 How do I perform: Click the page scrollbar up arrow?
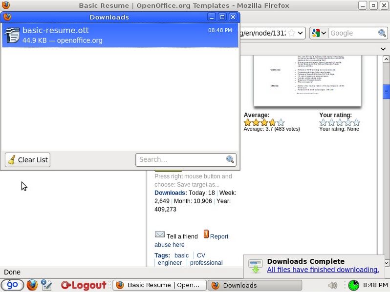386,59
